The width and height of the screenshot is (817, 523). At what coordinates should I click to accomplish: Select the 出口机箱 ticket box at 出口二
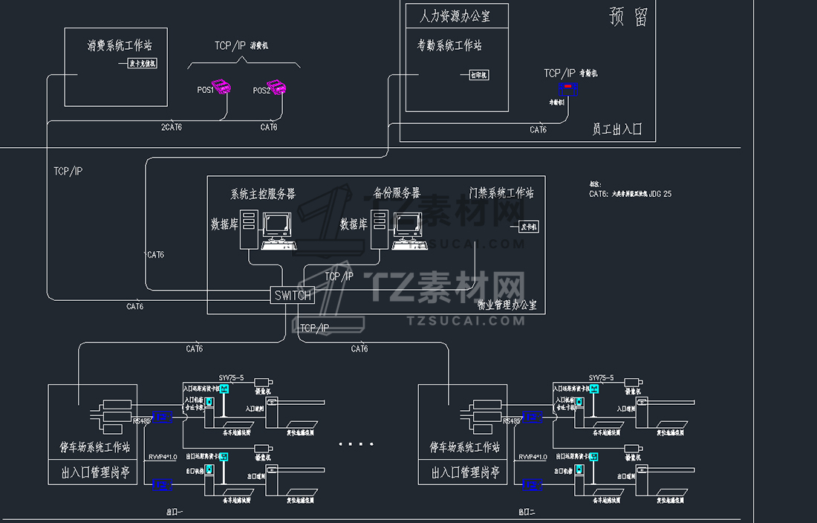point(579,480)
